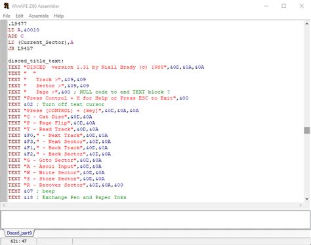311x245 pixels.
Task: Click the 621 : 47 cursor position status
Action: (x=18, y=241)
